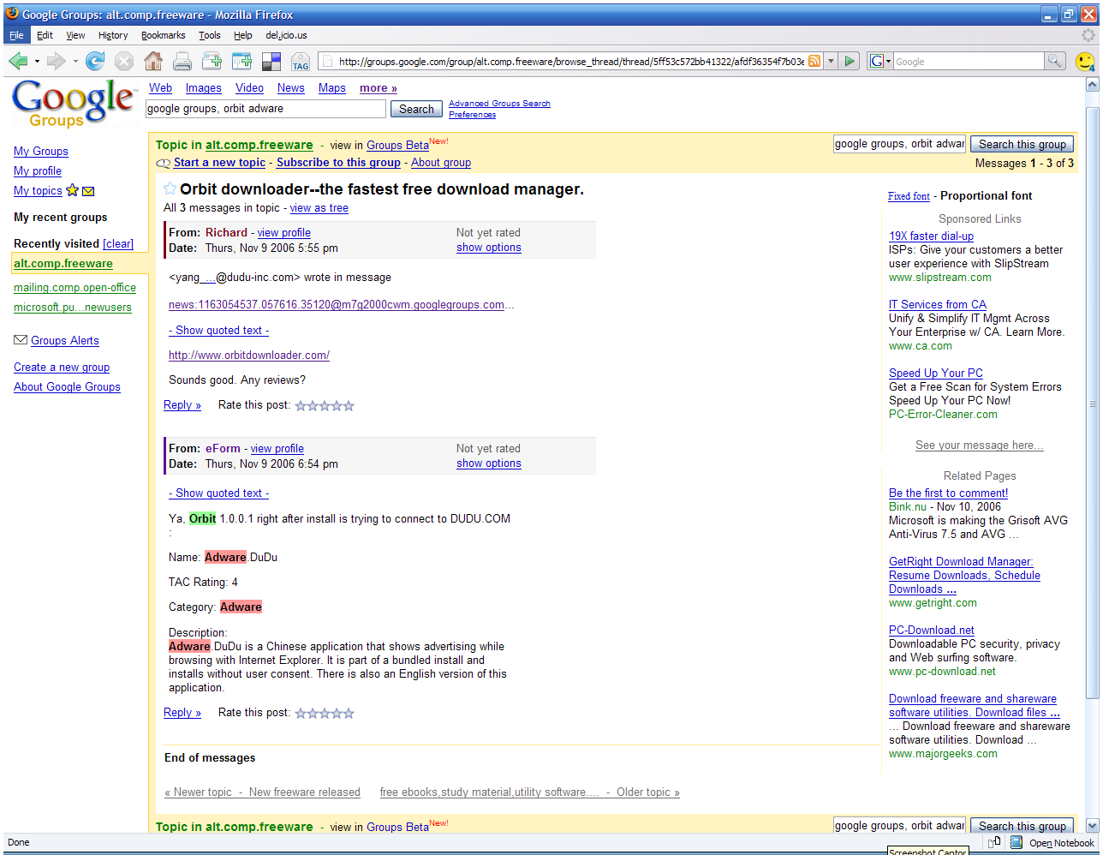The image size is (1103, 855).
Task: Click the magnifier search icon
Action: (1055, 61)
